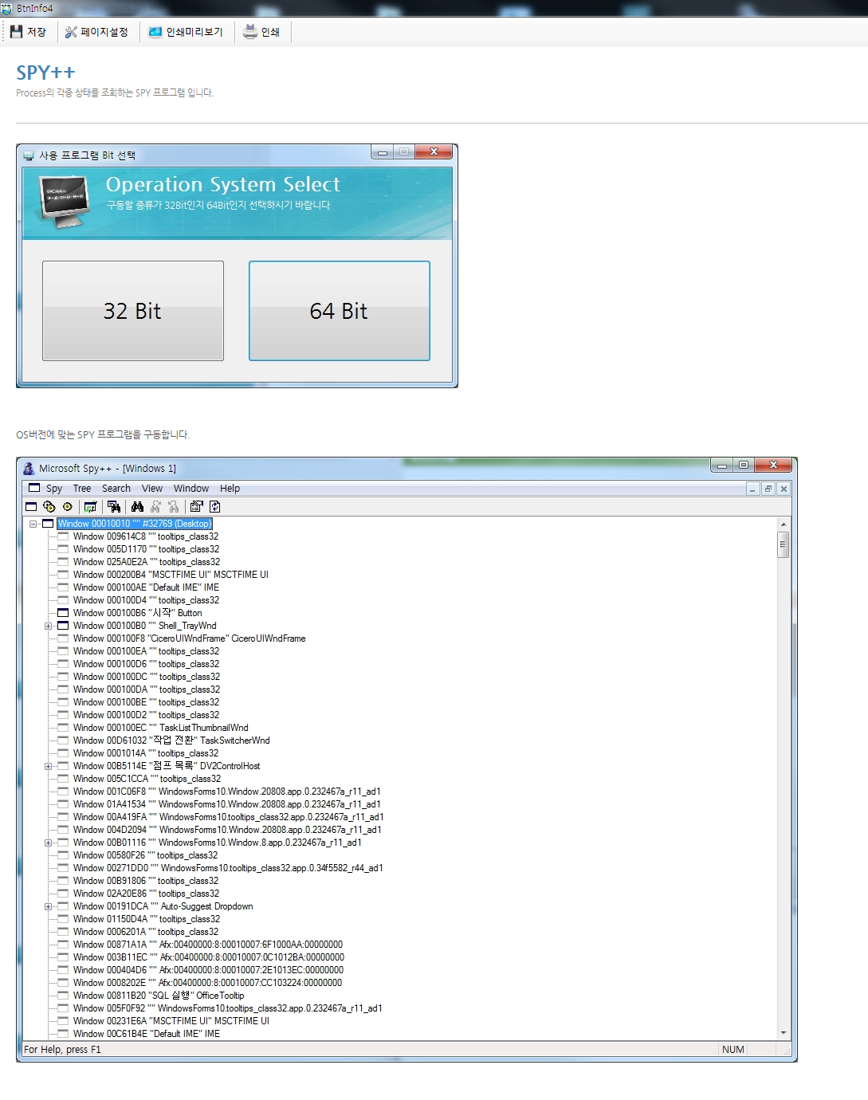The height and width of the screenshot is (1100, 868).
Task: Click the Find Previous toolbar icon
Action: (x=174, y=506)
